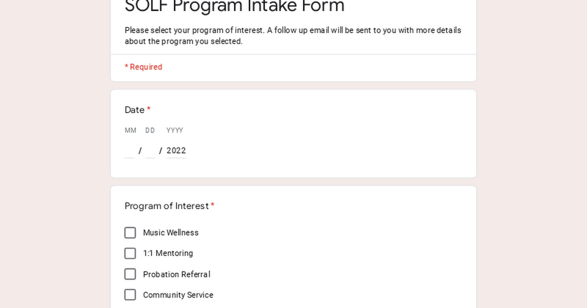Click the Music Wellness option text
This screenshot has width=587, height=308.
[x=171, y=233]
